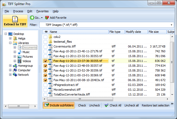This screenshot has height=119, width=177.
Task: Click the Homegroup icon
Action: click(15, 66)
